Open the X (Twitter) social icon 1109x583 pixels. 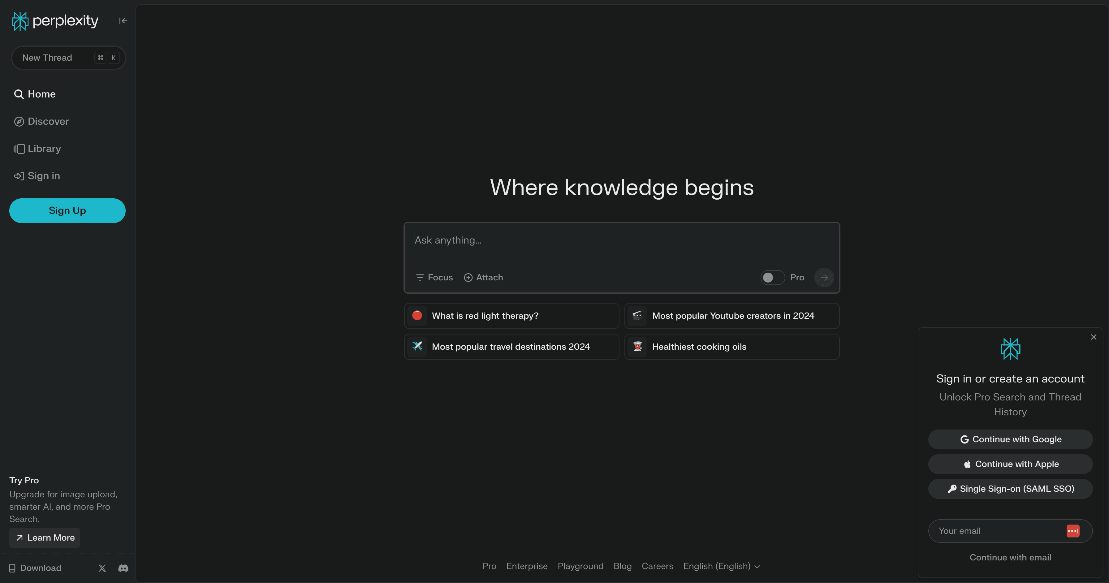pos(102,568)
